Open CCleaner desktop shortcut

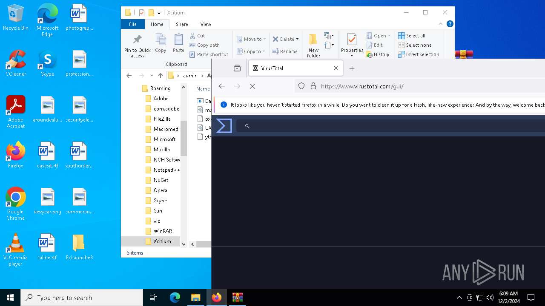[x=16, y=64]
